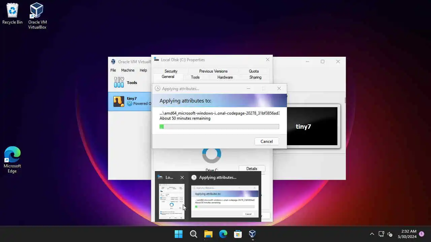
Task: Click the VirtualBox window title icon
Action: pyautogui.click(x=113, y=62)
